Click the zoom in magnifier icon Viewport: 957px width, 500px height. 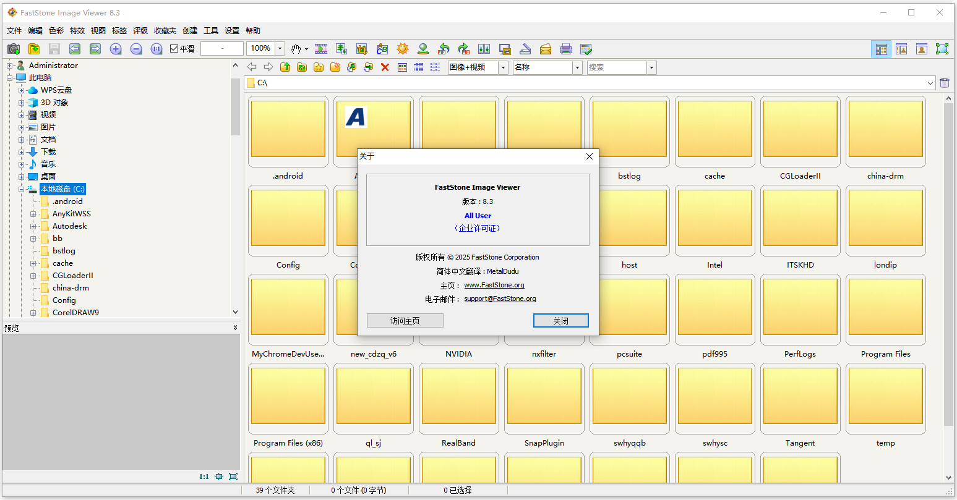[116, 49]
